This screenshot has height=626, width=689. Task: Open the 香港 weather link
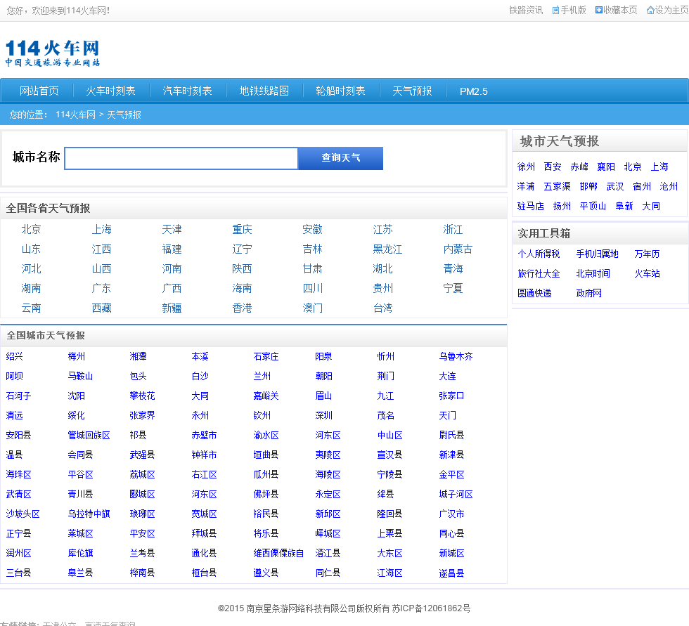click(x=242, y=308)
